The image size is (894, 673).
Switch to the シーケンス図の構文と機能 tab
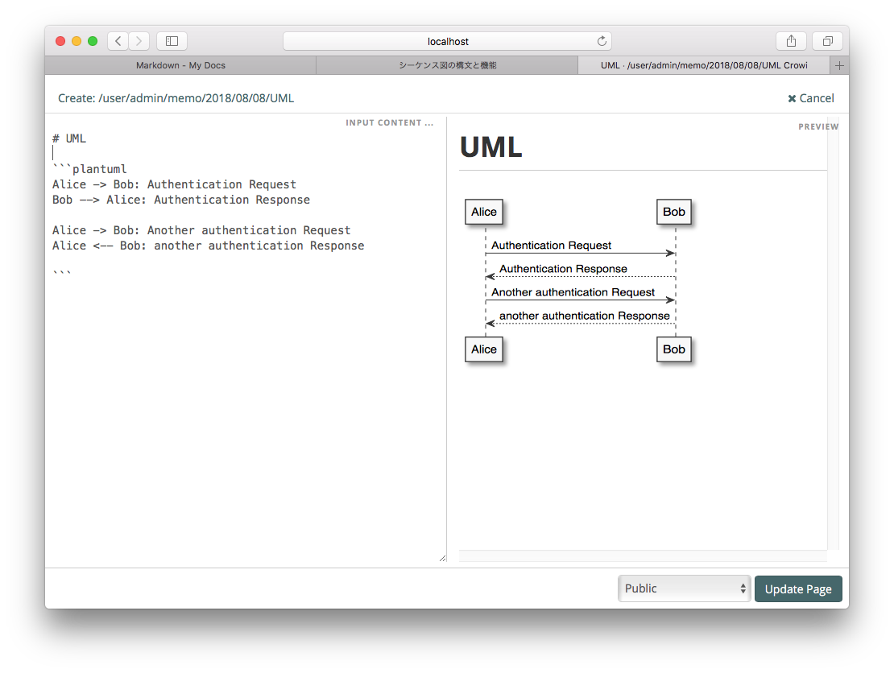(x=447, y=65)
